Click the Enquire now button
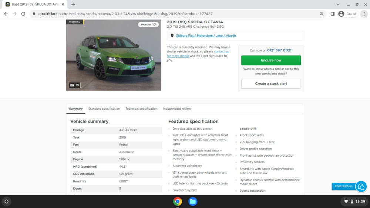Image resolution: width=370 pixels, height=208 pixels. [271, 60]
